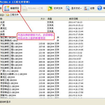Viewport: 105px width, 105px height.
Task: Click the 885 KB size cell
Action: tap(42, 62)
